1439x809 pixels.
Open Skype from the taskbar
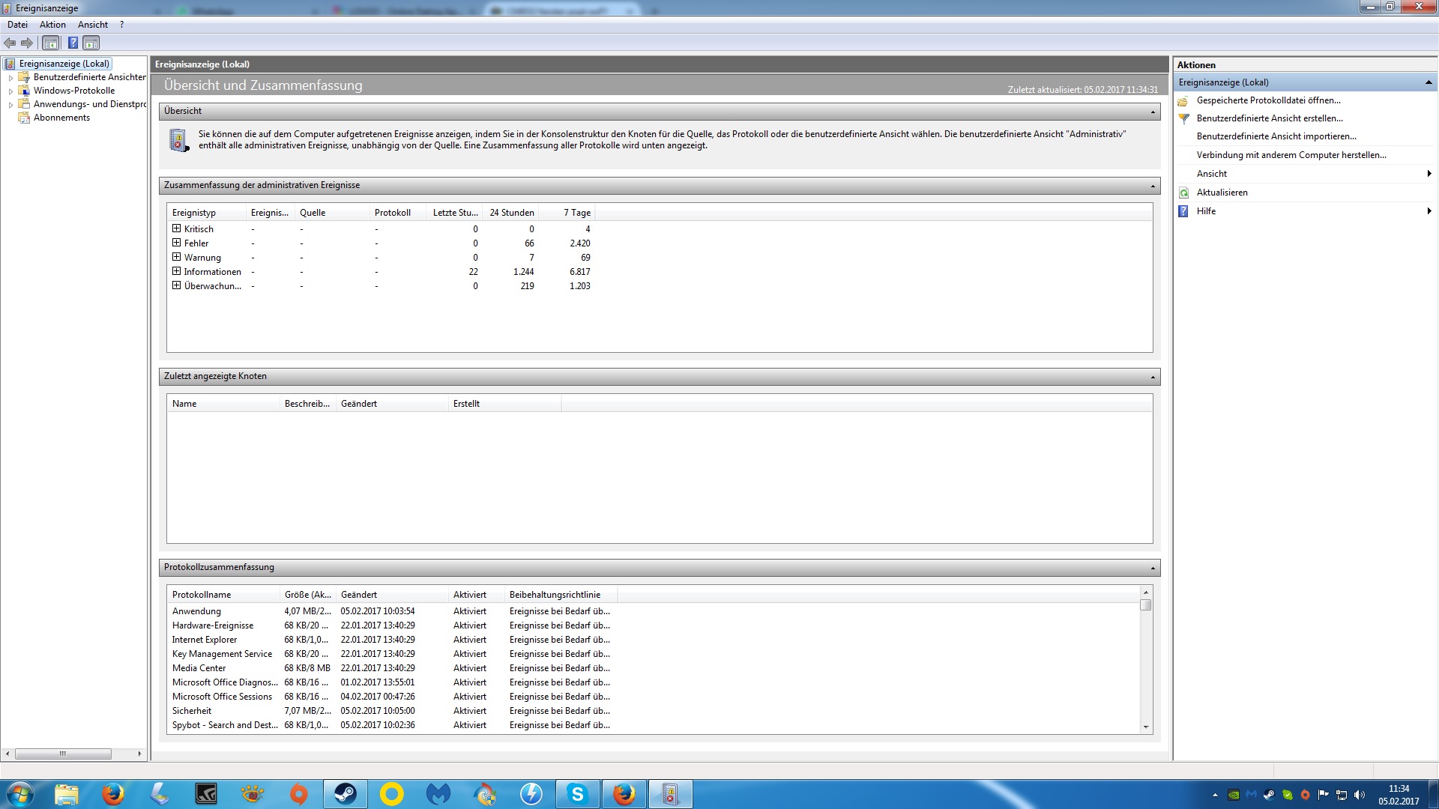(x=577, y=794)
